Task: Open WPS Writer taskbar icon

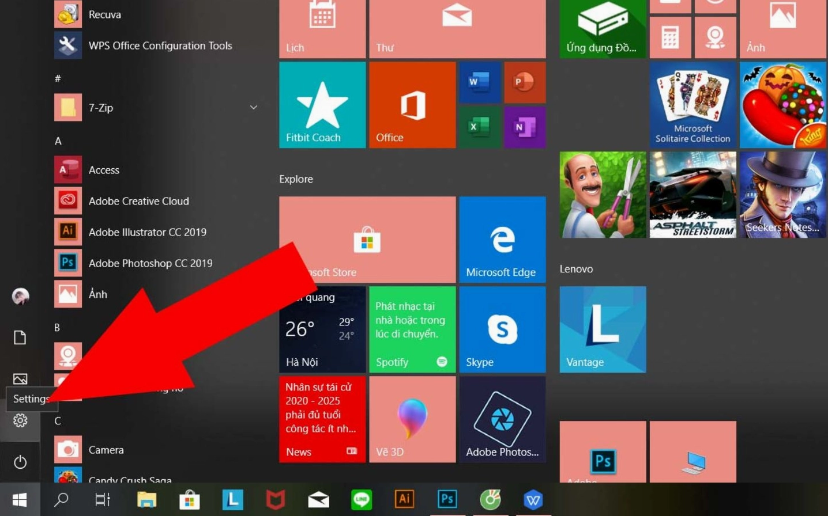Action: tap(533, 500)
